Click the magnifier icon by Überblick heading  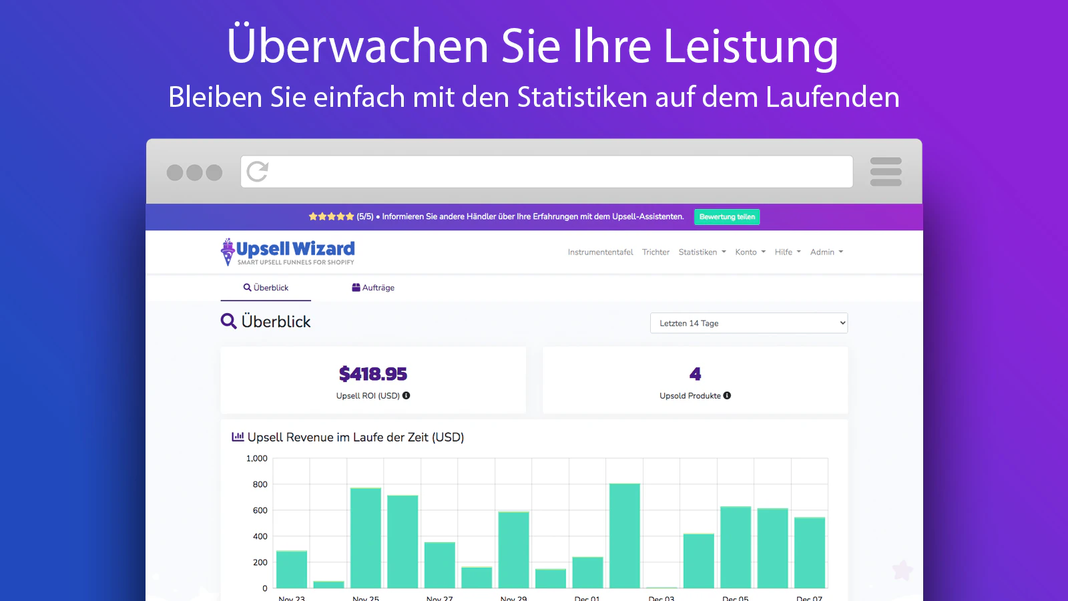[x=228, y=321]
